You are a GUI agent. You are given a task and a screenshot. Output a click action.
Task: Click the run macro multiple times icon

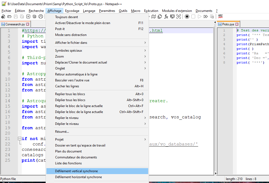205,17
